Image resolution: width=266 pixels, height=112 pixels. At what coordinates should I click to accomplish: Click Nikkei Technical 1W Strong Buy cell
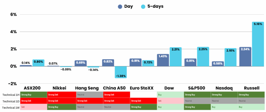click(61, 107)
